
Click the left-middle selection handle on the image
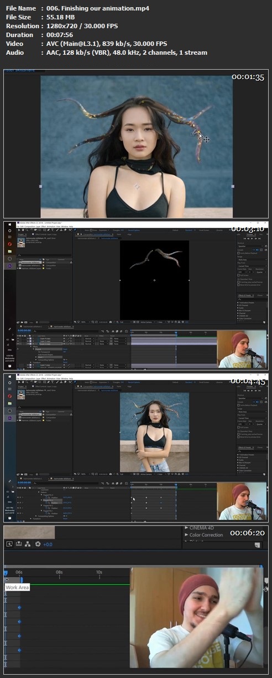click(x=40, y=187)
